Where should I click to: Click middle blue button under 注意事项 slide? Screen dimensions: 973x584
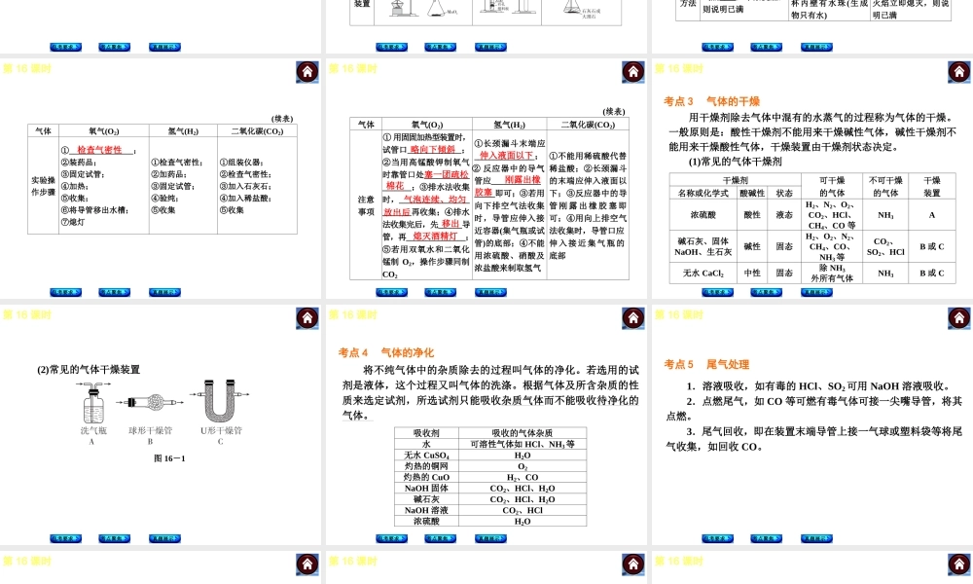441,292
